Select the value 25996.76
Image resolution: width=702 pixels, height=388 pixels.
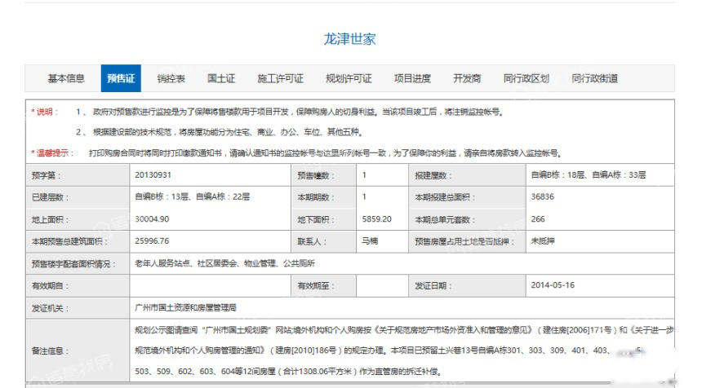click(x=152, y=241)
